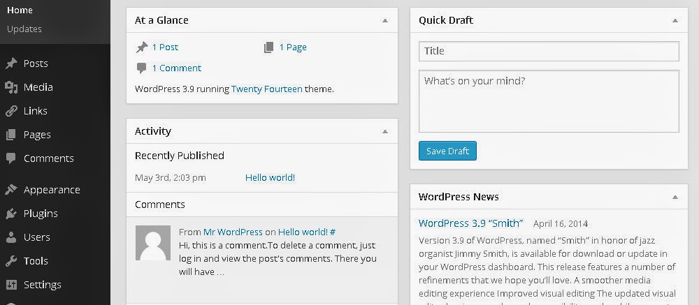Collapse the At a Glance widget
The width and height of the screenshot is (699, 305).
pos(385,20)
